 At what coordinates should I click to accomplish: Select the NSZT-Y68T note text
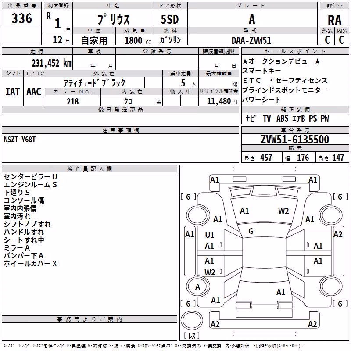(x=20, y=140)
